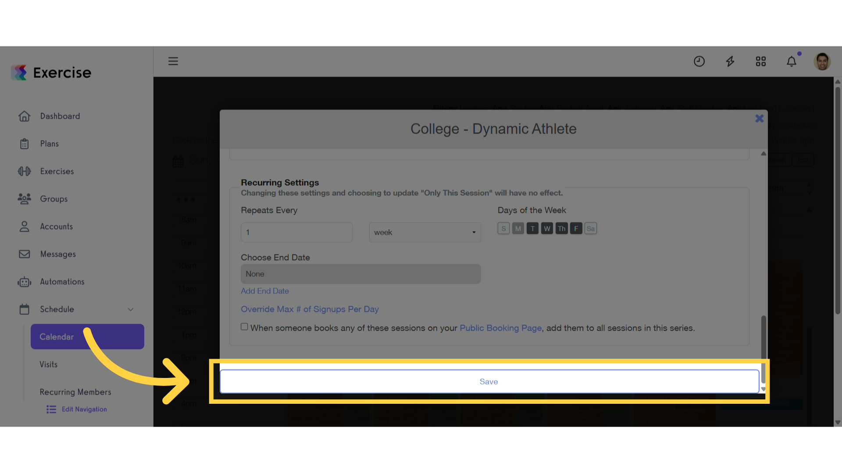Check the add to all sessions checkbox
The width and height of the screenshot is (842, 473).
pos(244,327)
